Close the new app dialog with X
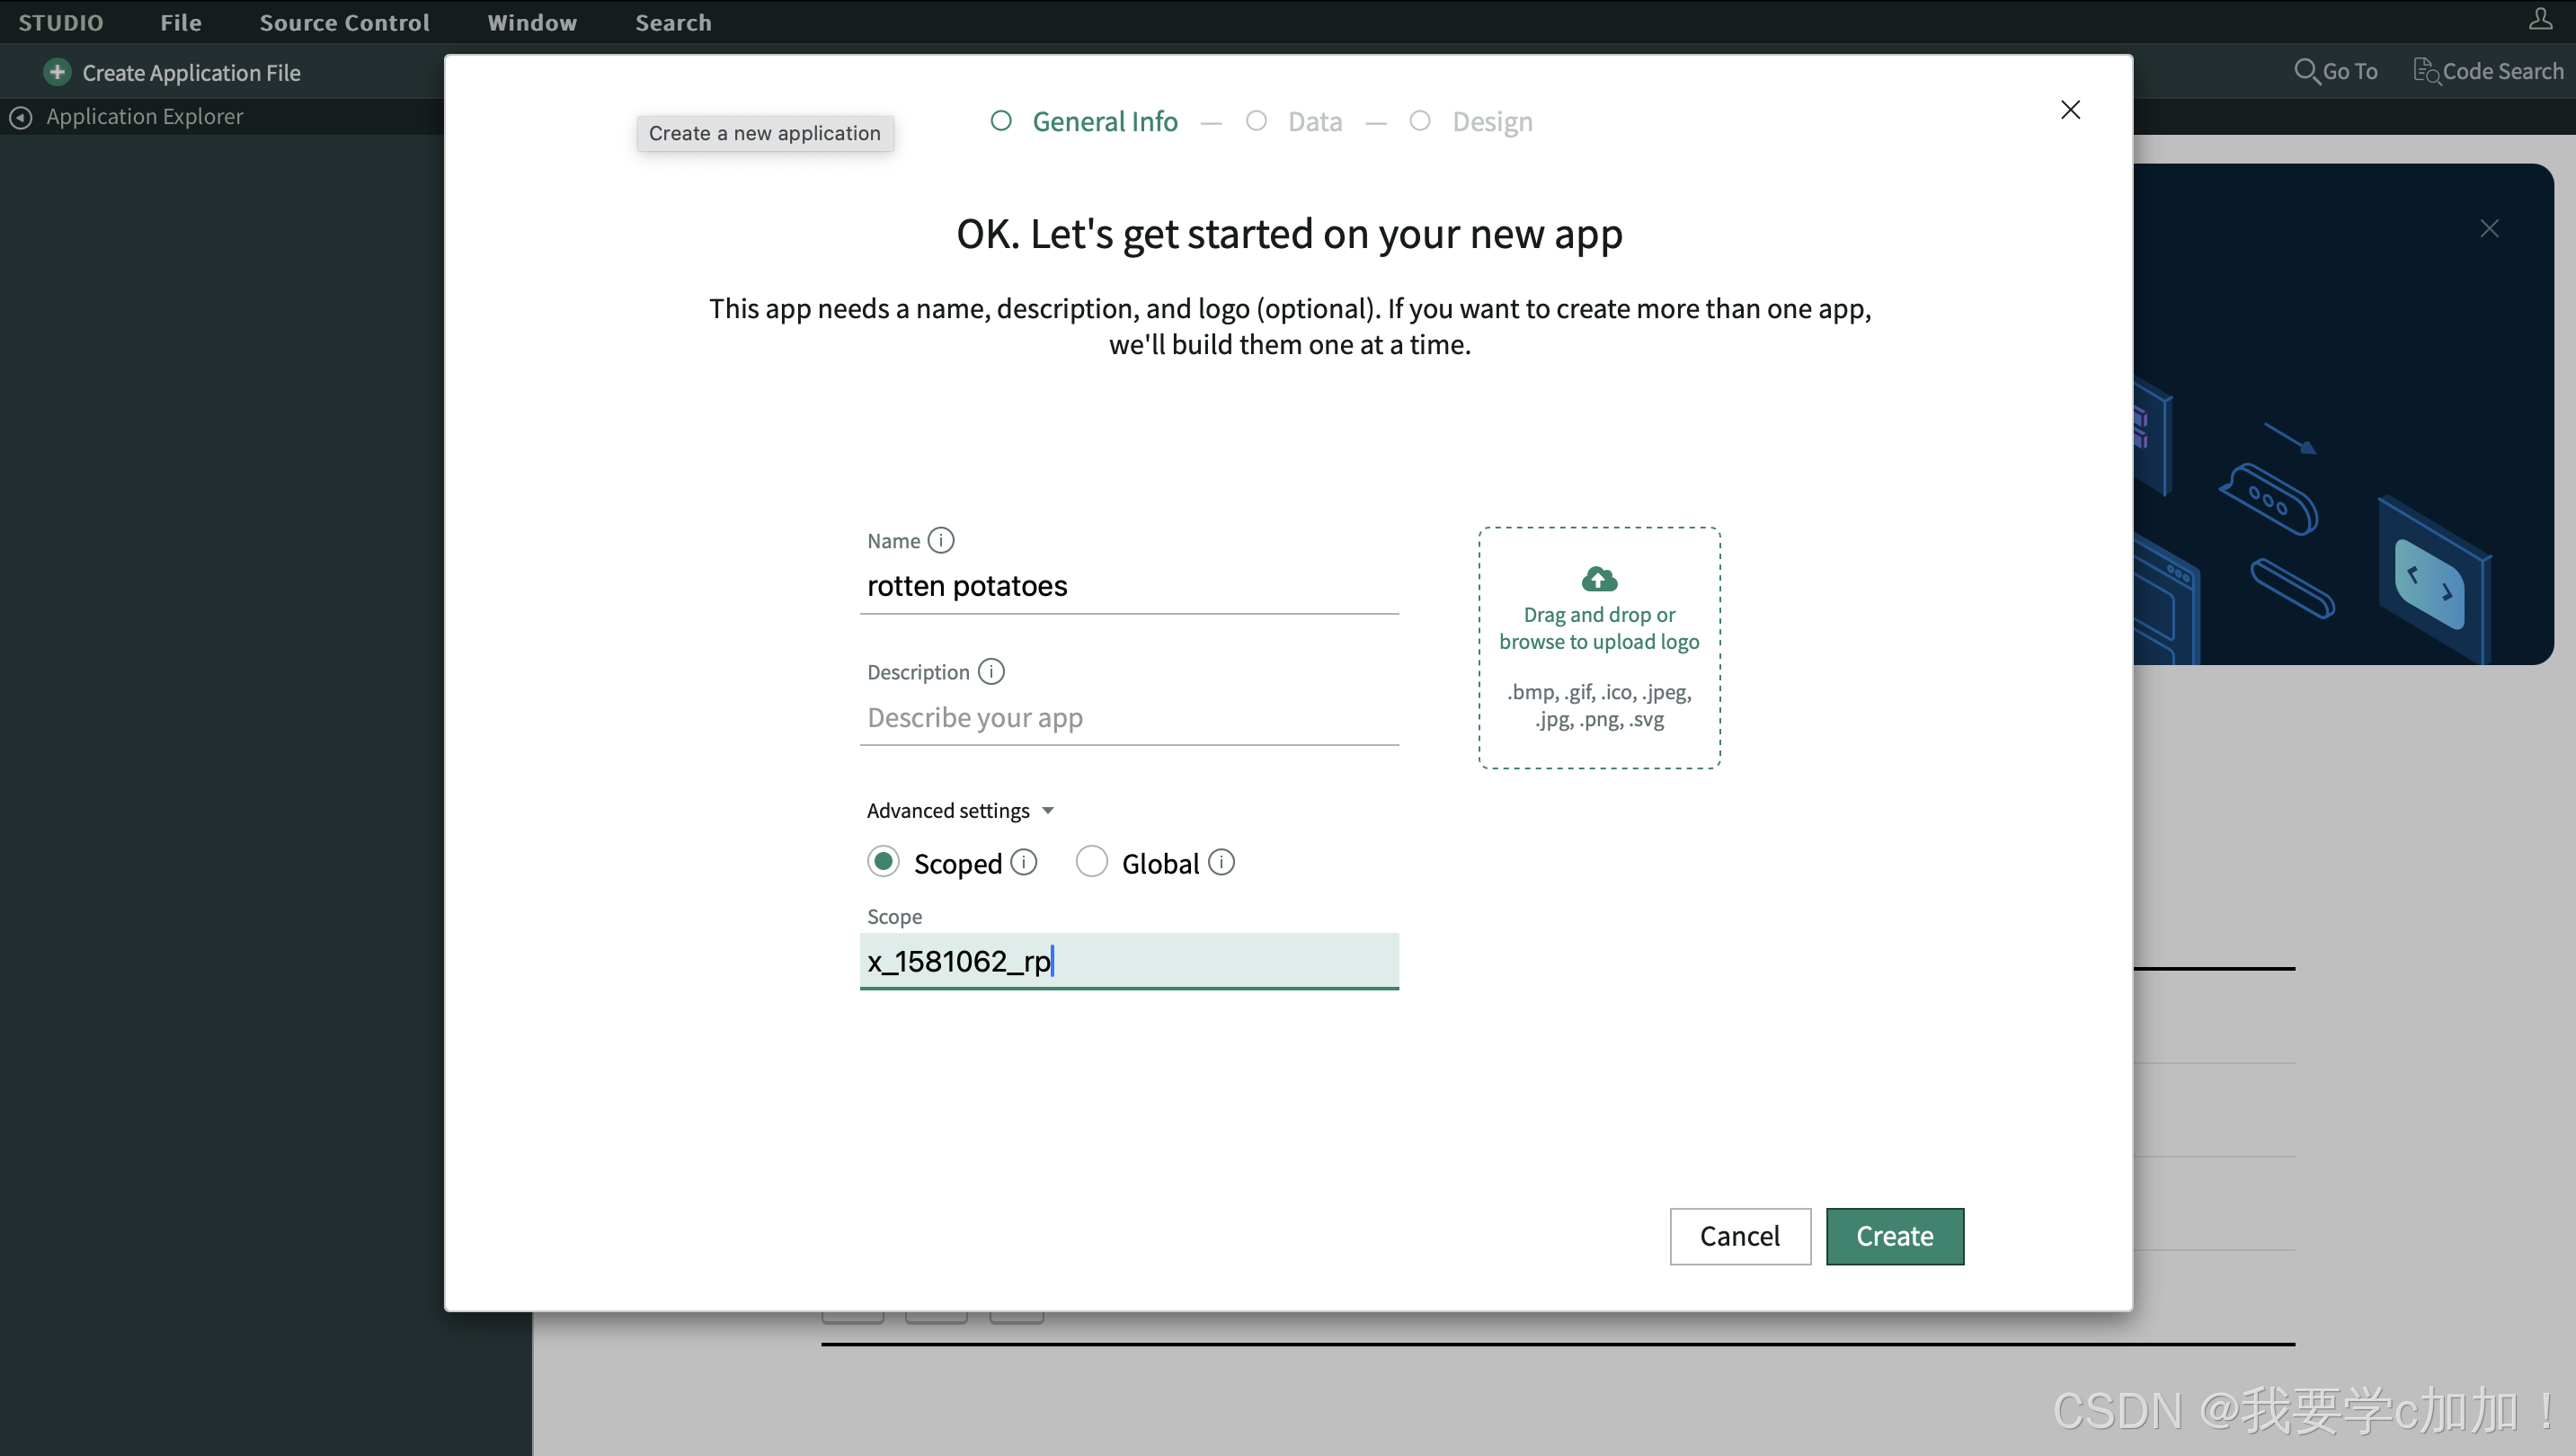 coord(2070,109)
